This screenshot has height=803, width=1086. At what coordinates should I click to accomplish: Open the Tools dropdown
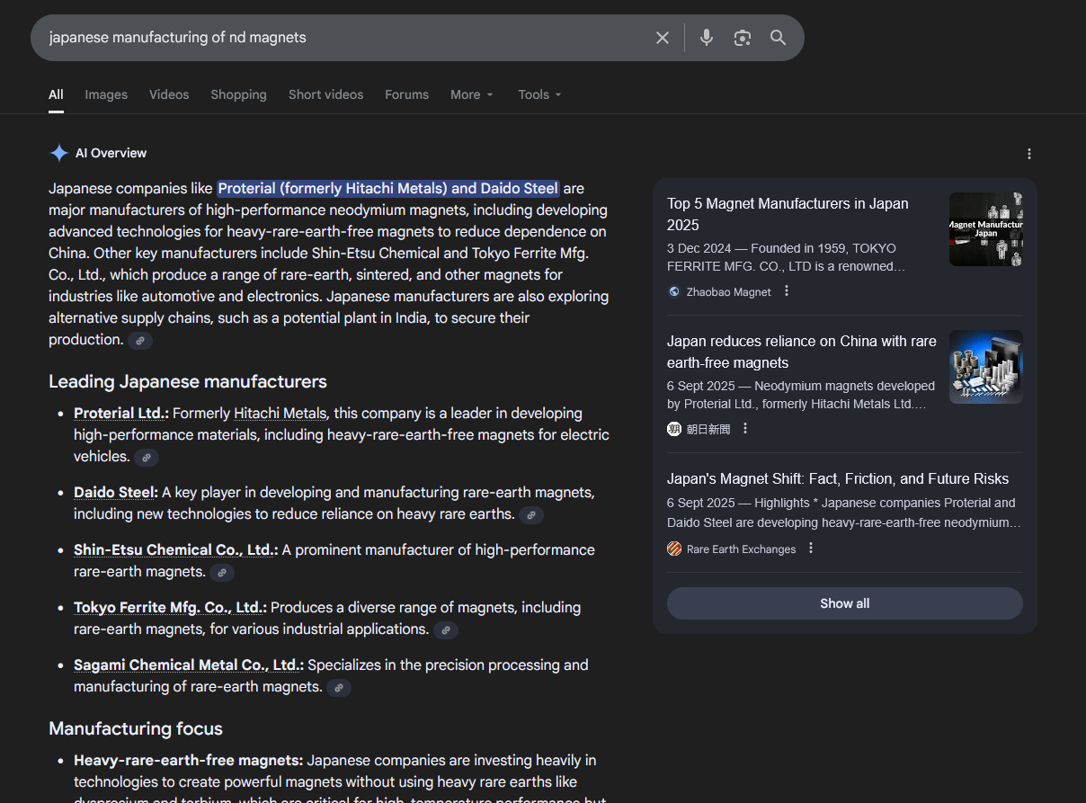pyautogui.click(x=539, y=94)
